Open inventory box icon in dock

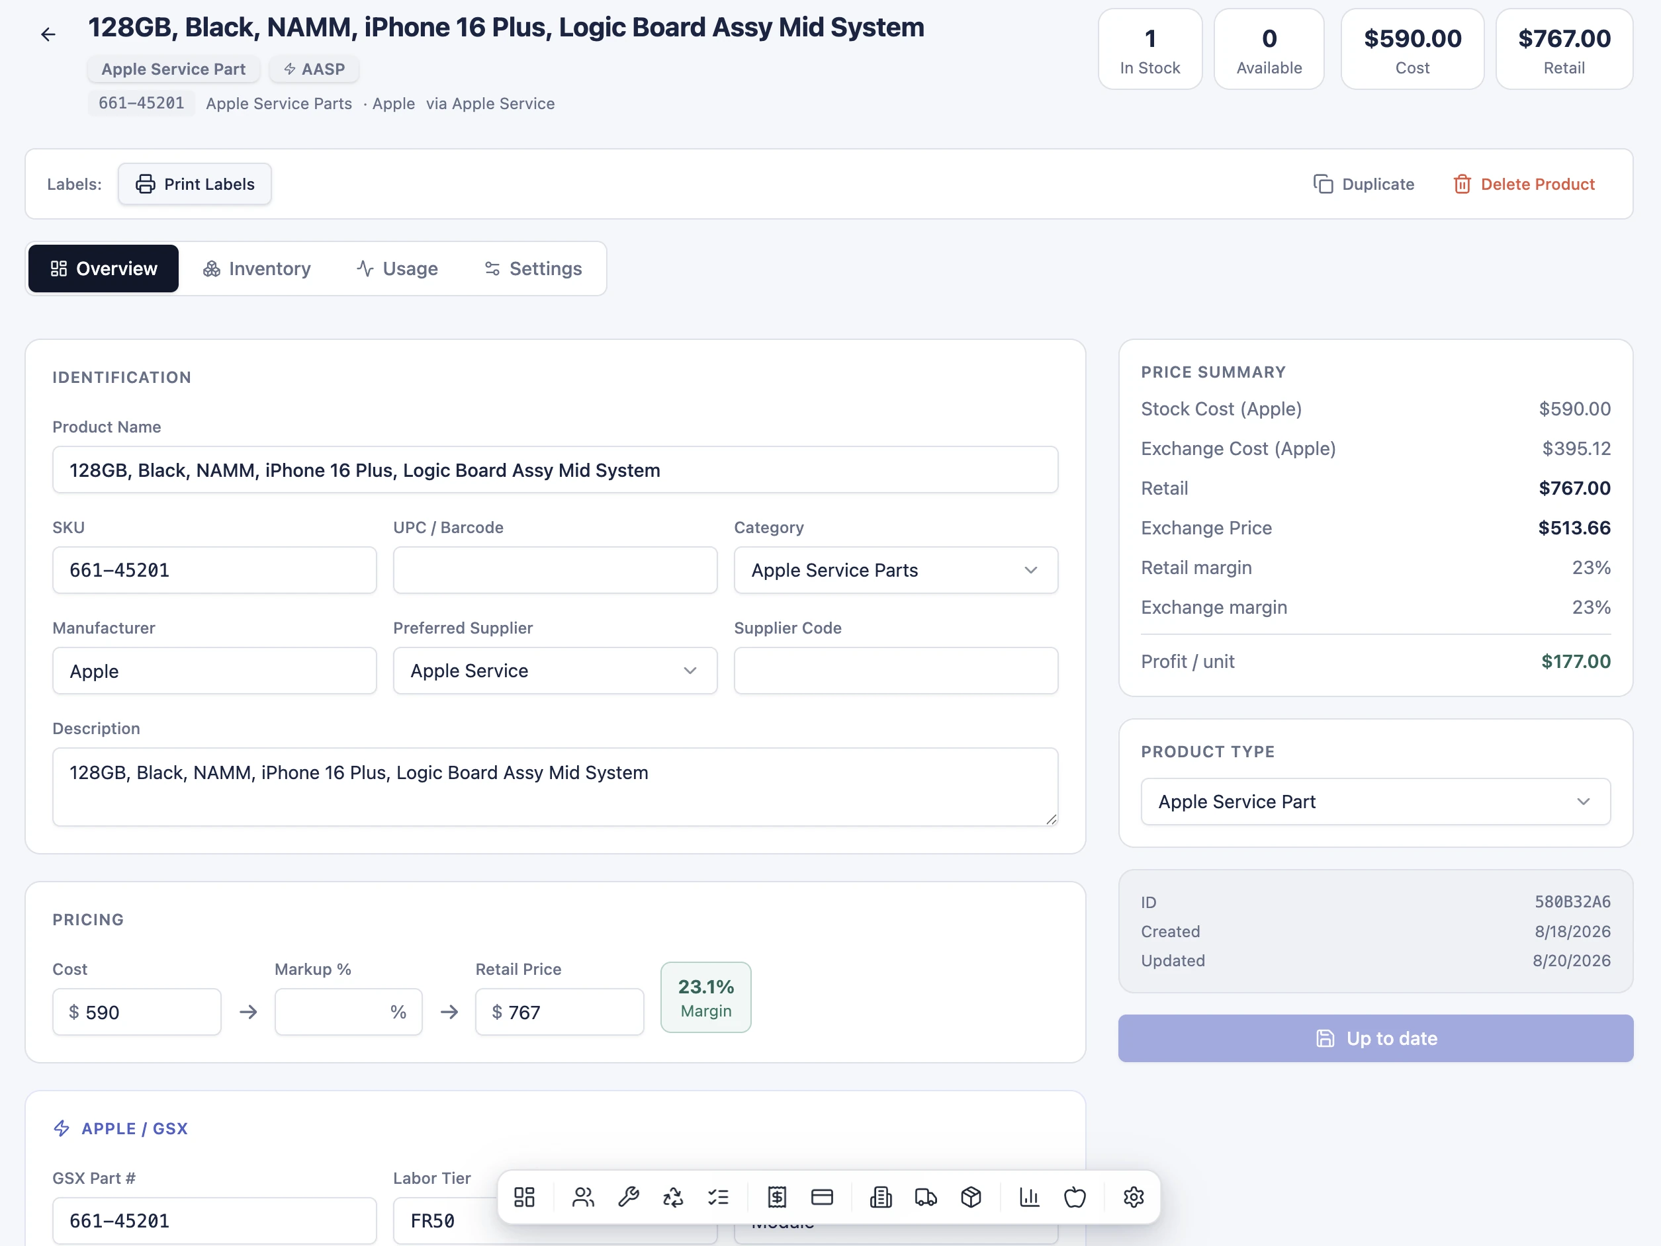pos(971,1196)
